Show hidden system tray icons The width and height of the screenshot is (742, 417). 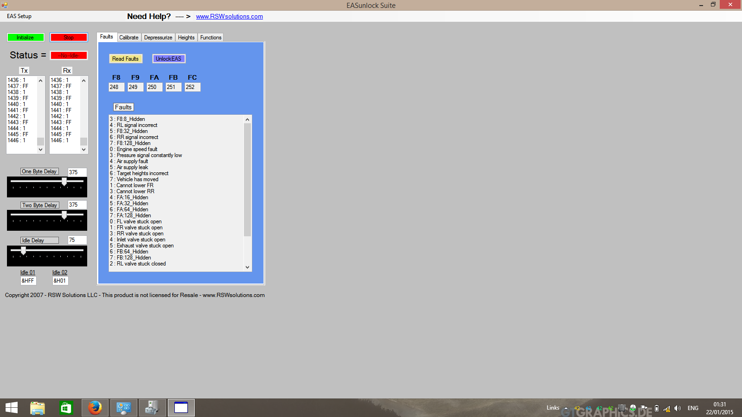click(566, 408)
